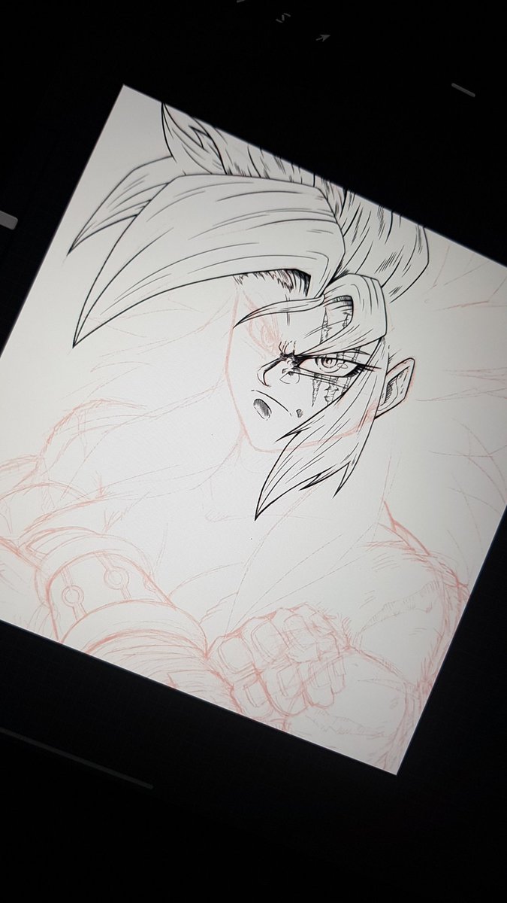Open the S-shaped Selection tool
The height and width of the screenshot is (903, 507).
284,17
